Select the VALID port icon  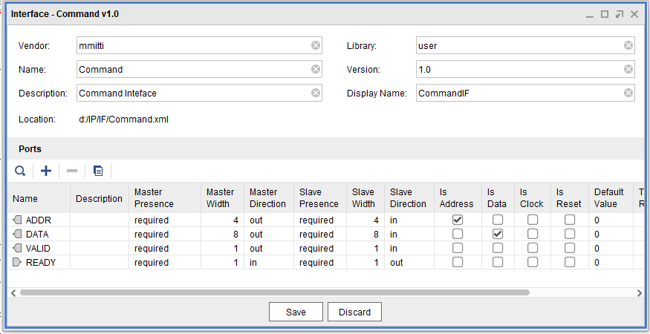17,248
